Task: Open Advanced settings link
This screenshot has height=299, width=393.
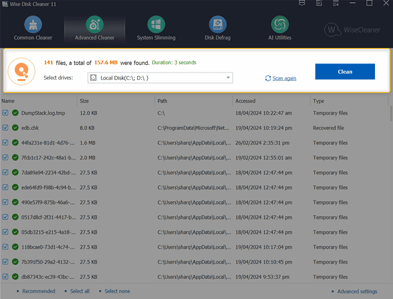Action: (x=357, y=291)
